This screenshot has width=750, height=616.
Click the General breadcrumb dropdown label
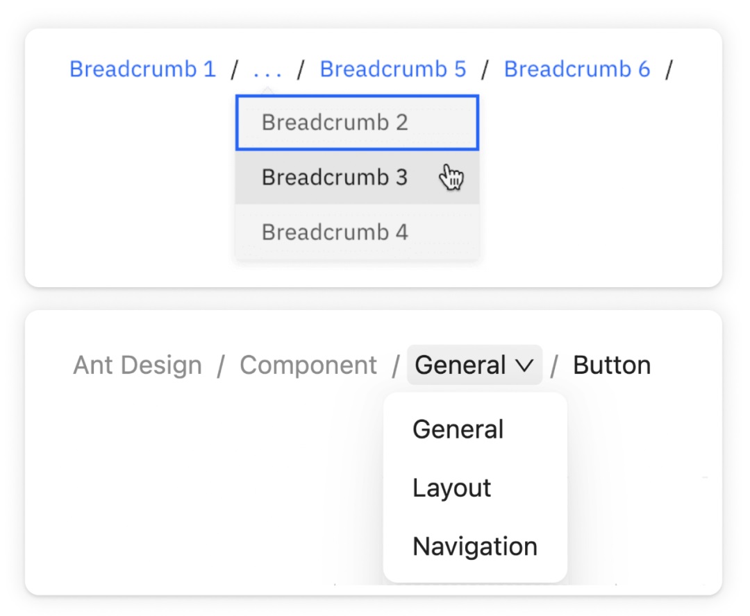(x=460, y=366)
